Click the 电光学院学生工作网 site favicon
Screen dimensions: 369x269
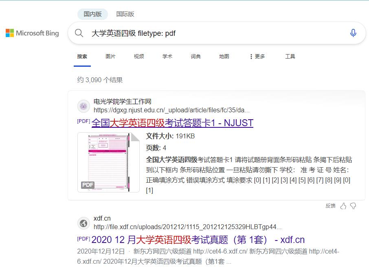[83, 106]
